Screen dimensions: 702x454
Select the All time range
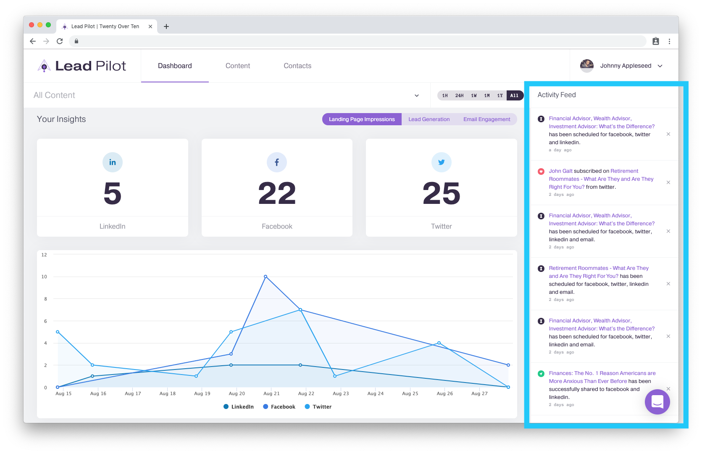click(515, 95)
